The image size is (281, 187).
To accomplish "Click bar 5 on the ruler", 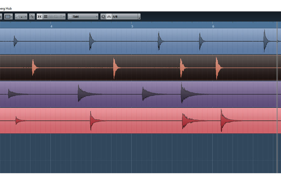I will click(132, 26).
